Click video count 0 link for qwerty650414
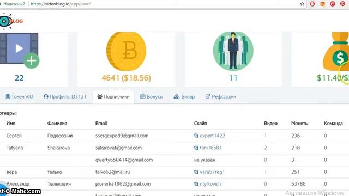The width and height of the screenshot is (349, 196). pos(266,160)
